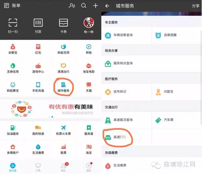The width and height of the screenshot is (202, 174).
Task: Open 芝麻信用 credit icon
Action: click(x=13, y=68)
